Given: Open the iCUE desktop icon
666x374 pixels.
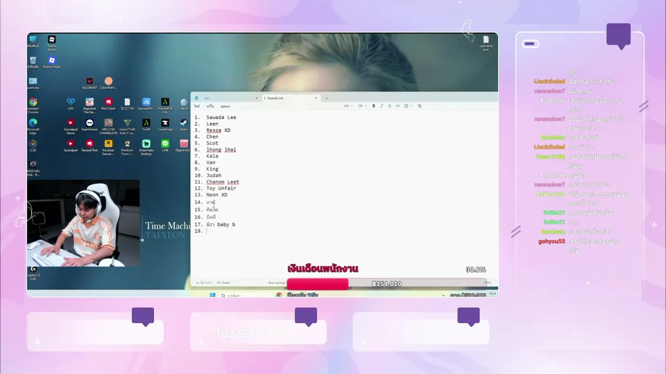Looking at the screenshot, I should tap(33, 144).
